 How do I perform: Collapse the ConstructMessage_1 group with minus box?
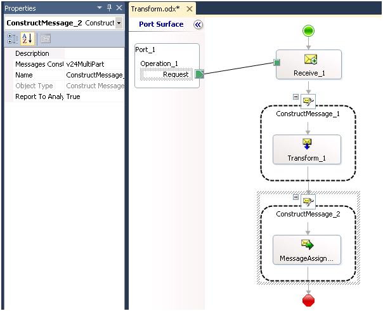pyautogui.click(x=295, y=97)
